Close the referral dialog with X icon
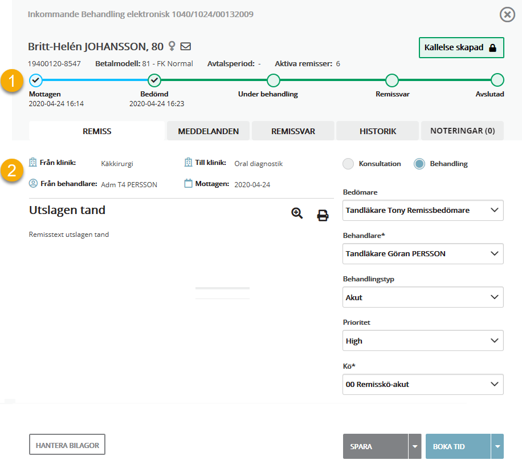Viewport: 522px width, 460px height. tap(507, 14)
